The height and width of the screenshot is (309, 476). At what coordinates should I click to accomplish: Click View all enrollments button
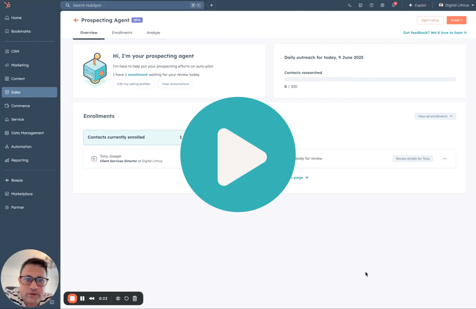tap(435, 116)
